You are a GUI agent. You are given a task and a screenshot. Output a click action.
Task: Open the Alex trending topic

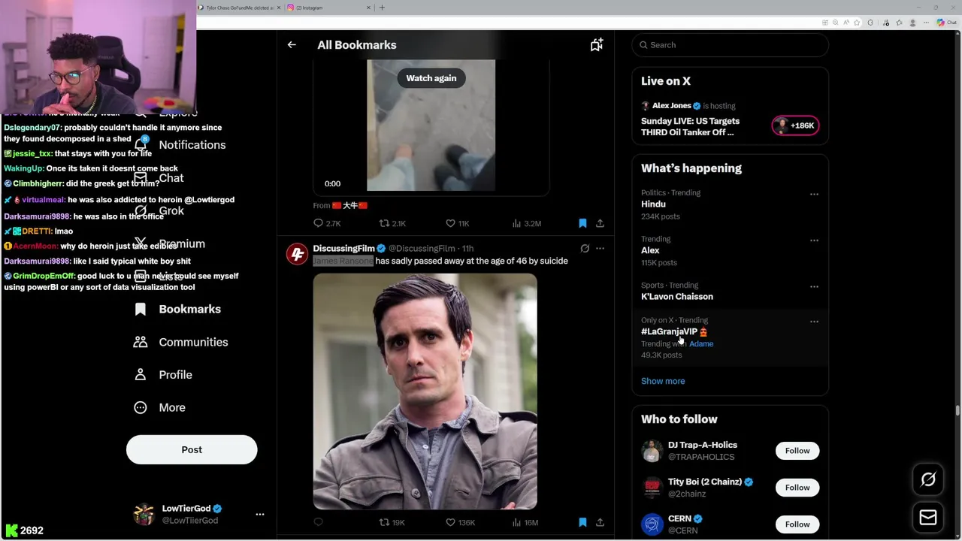(650, 251)
